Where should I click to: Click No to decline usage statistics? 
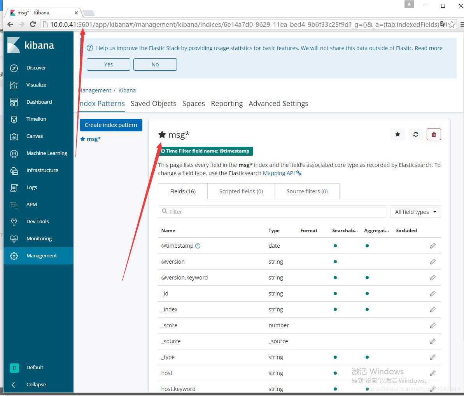coord(155,64)
